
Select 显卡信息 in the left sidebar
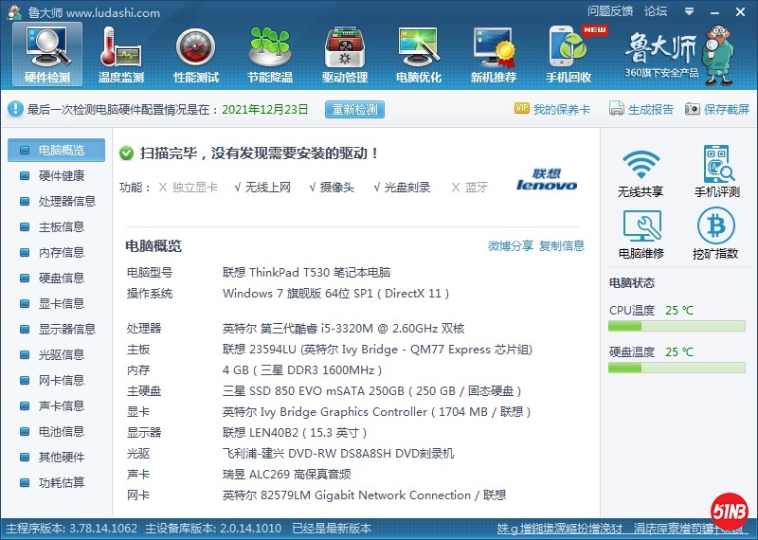point(61,304)
